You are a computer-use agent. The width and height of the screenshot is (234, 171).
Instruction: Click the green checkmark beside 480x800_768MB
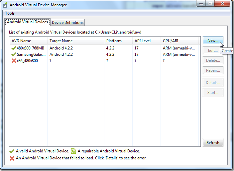[14, 48]
